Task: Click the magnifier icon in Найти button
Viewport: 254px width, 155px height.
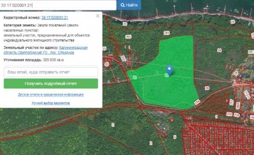Action: coord(123,5)
